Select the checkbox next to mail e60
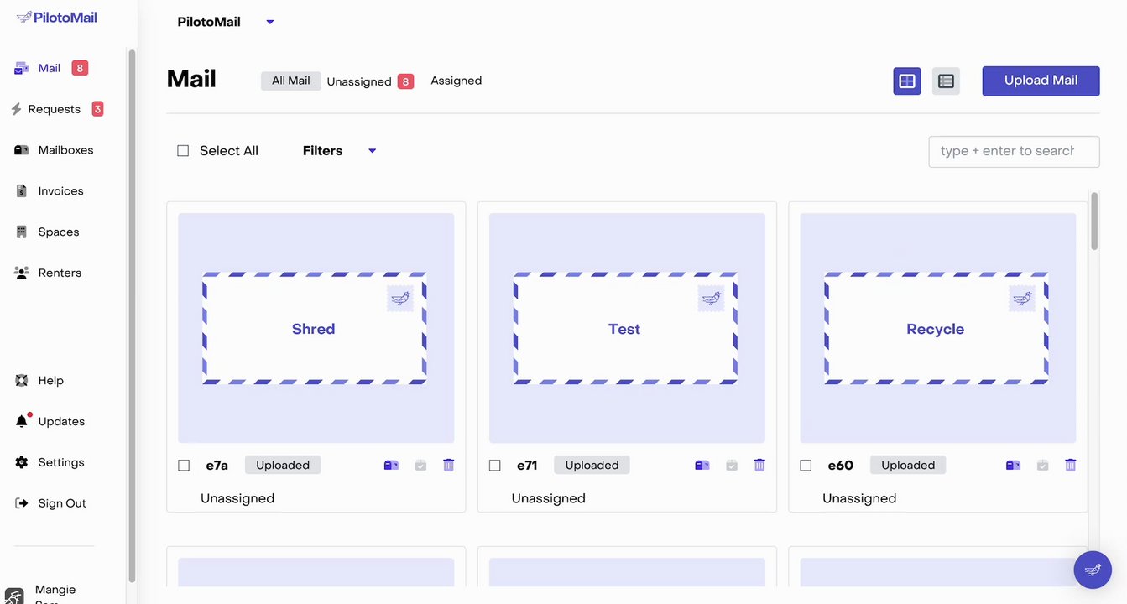Viewport: 1127px width, 604px height. click(x=806, y=466)
